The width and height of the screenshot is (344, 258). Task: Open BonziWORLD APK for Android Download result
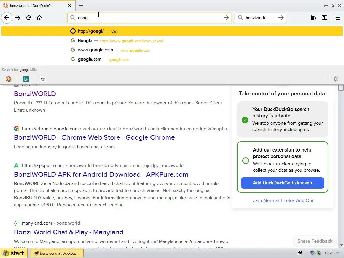(101, 174)
